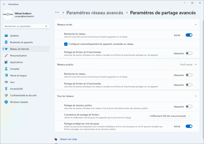Open the Chiffrement 128 bits dropdown

click(x=170, y=116)
